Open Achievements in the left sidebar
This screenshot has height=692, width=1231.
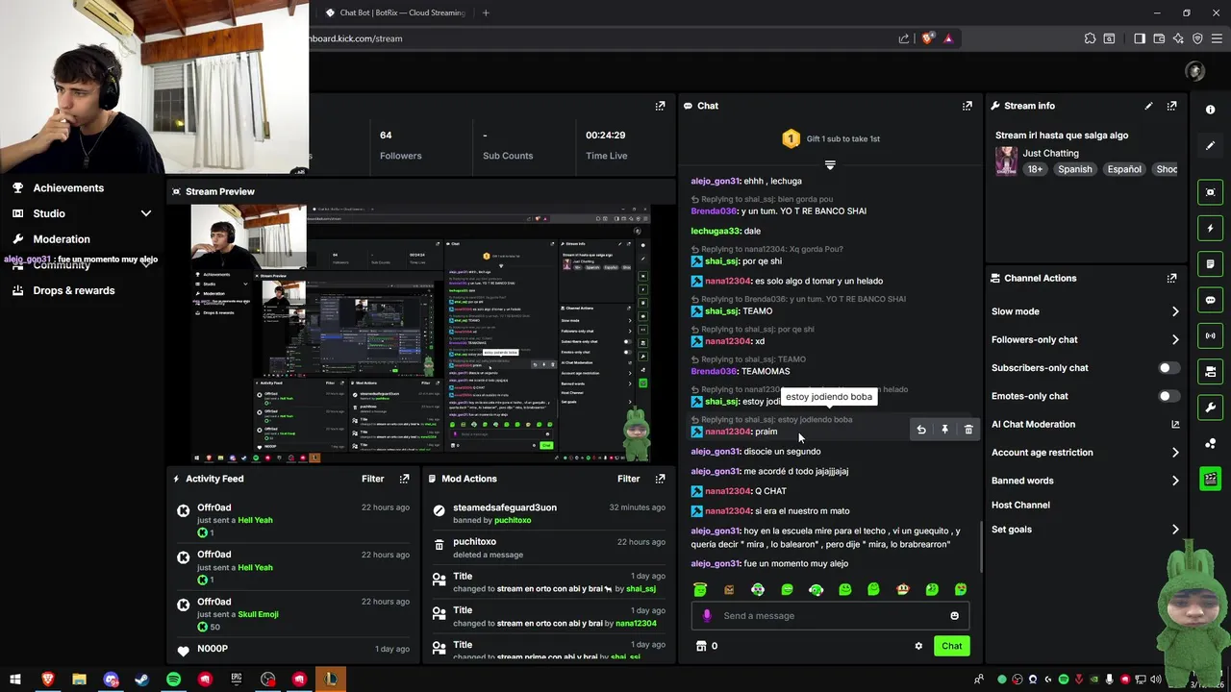click(x=68, y=188)
